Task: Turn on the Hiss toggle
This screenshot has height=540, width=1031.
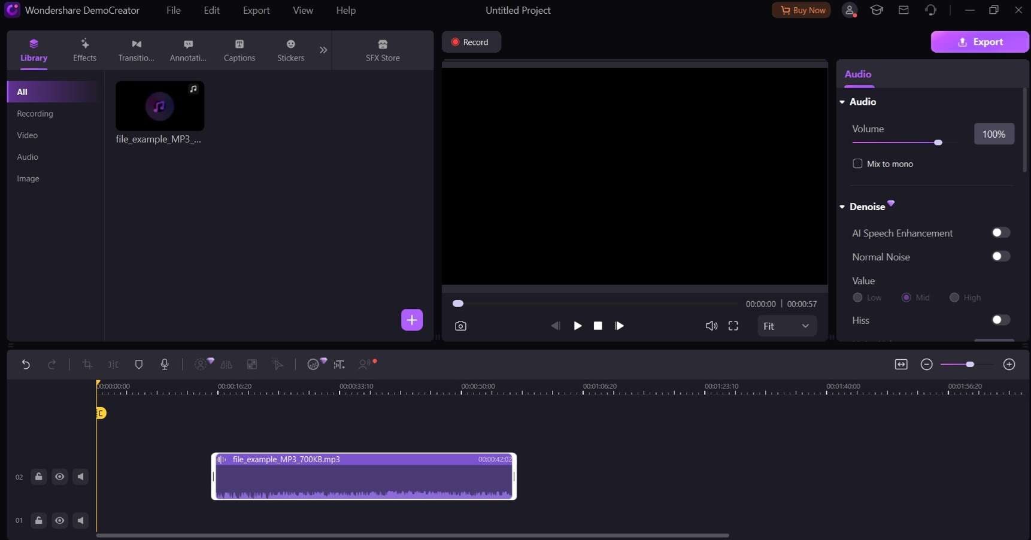Action: coord(1000,320)
